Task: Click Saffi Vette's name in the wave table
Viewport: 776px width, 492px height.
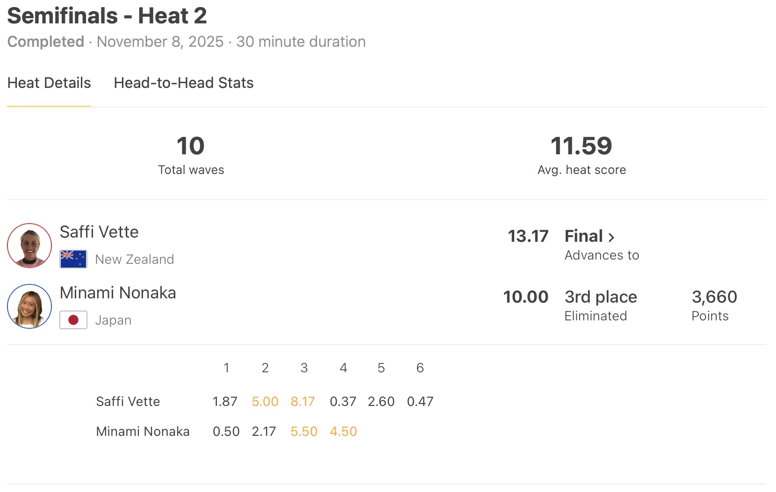Action: coord(128,402)
